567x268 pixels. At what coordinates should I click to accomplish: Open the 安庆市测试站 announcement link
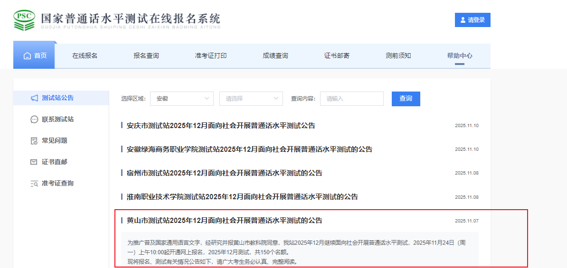pos(221,126)
